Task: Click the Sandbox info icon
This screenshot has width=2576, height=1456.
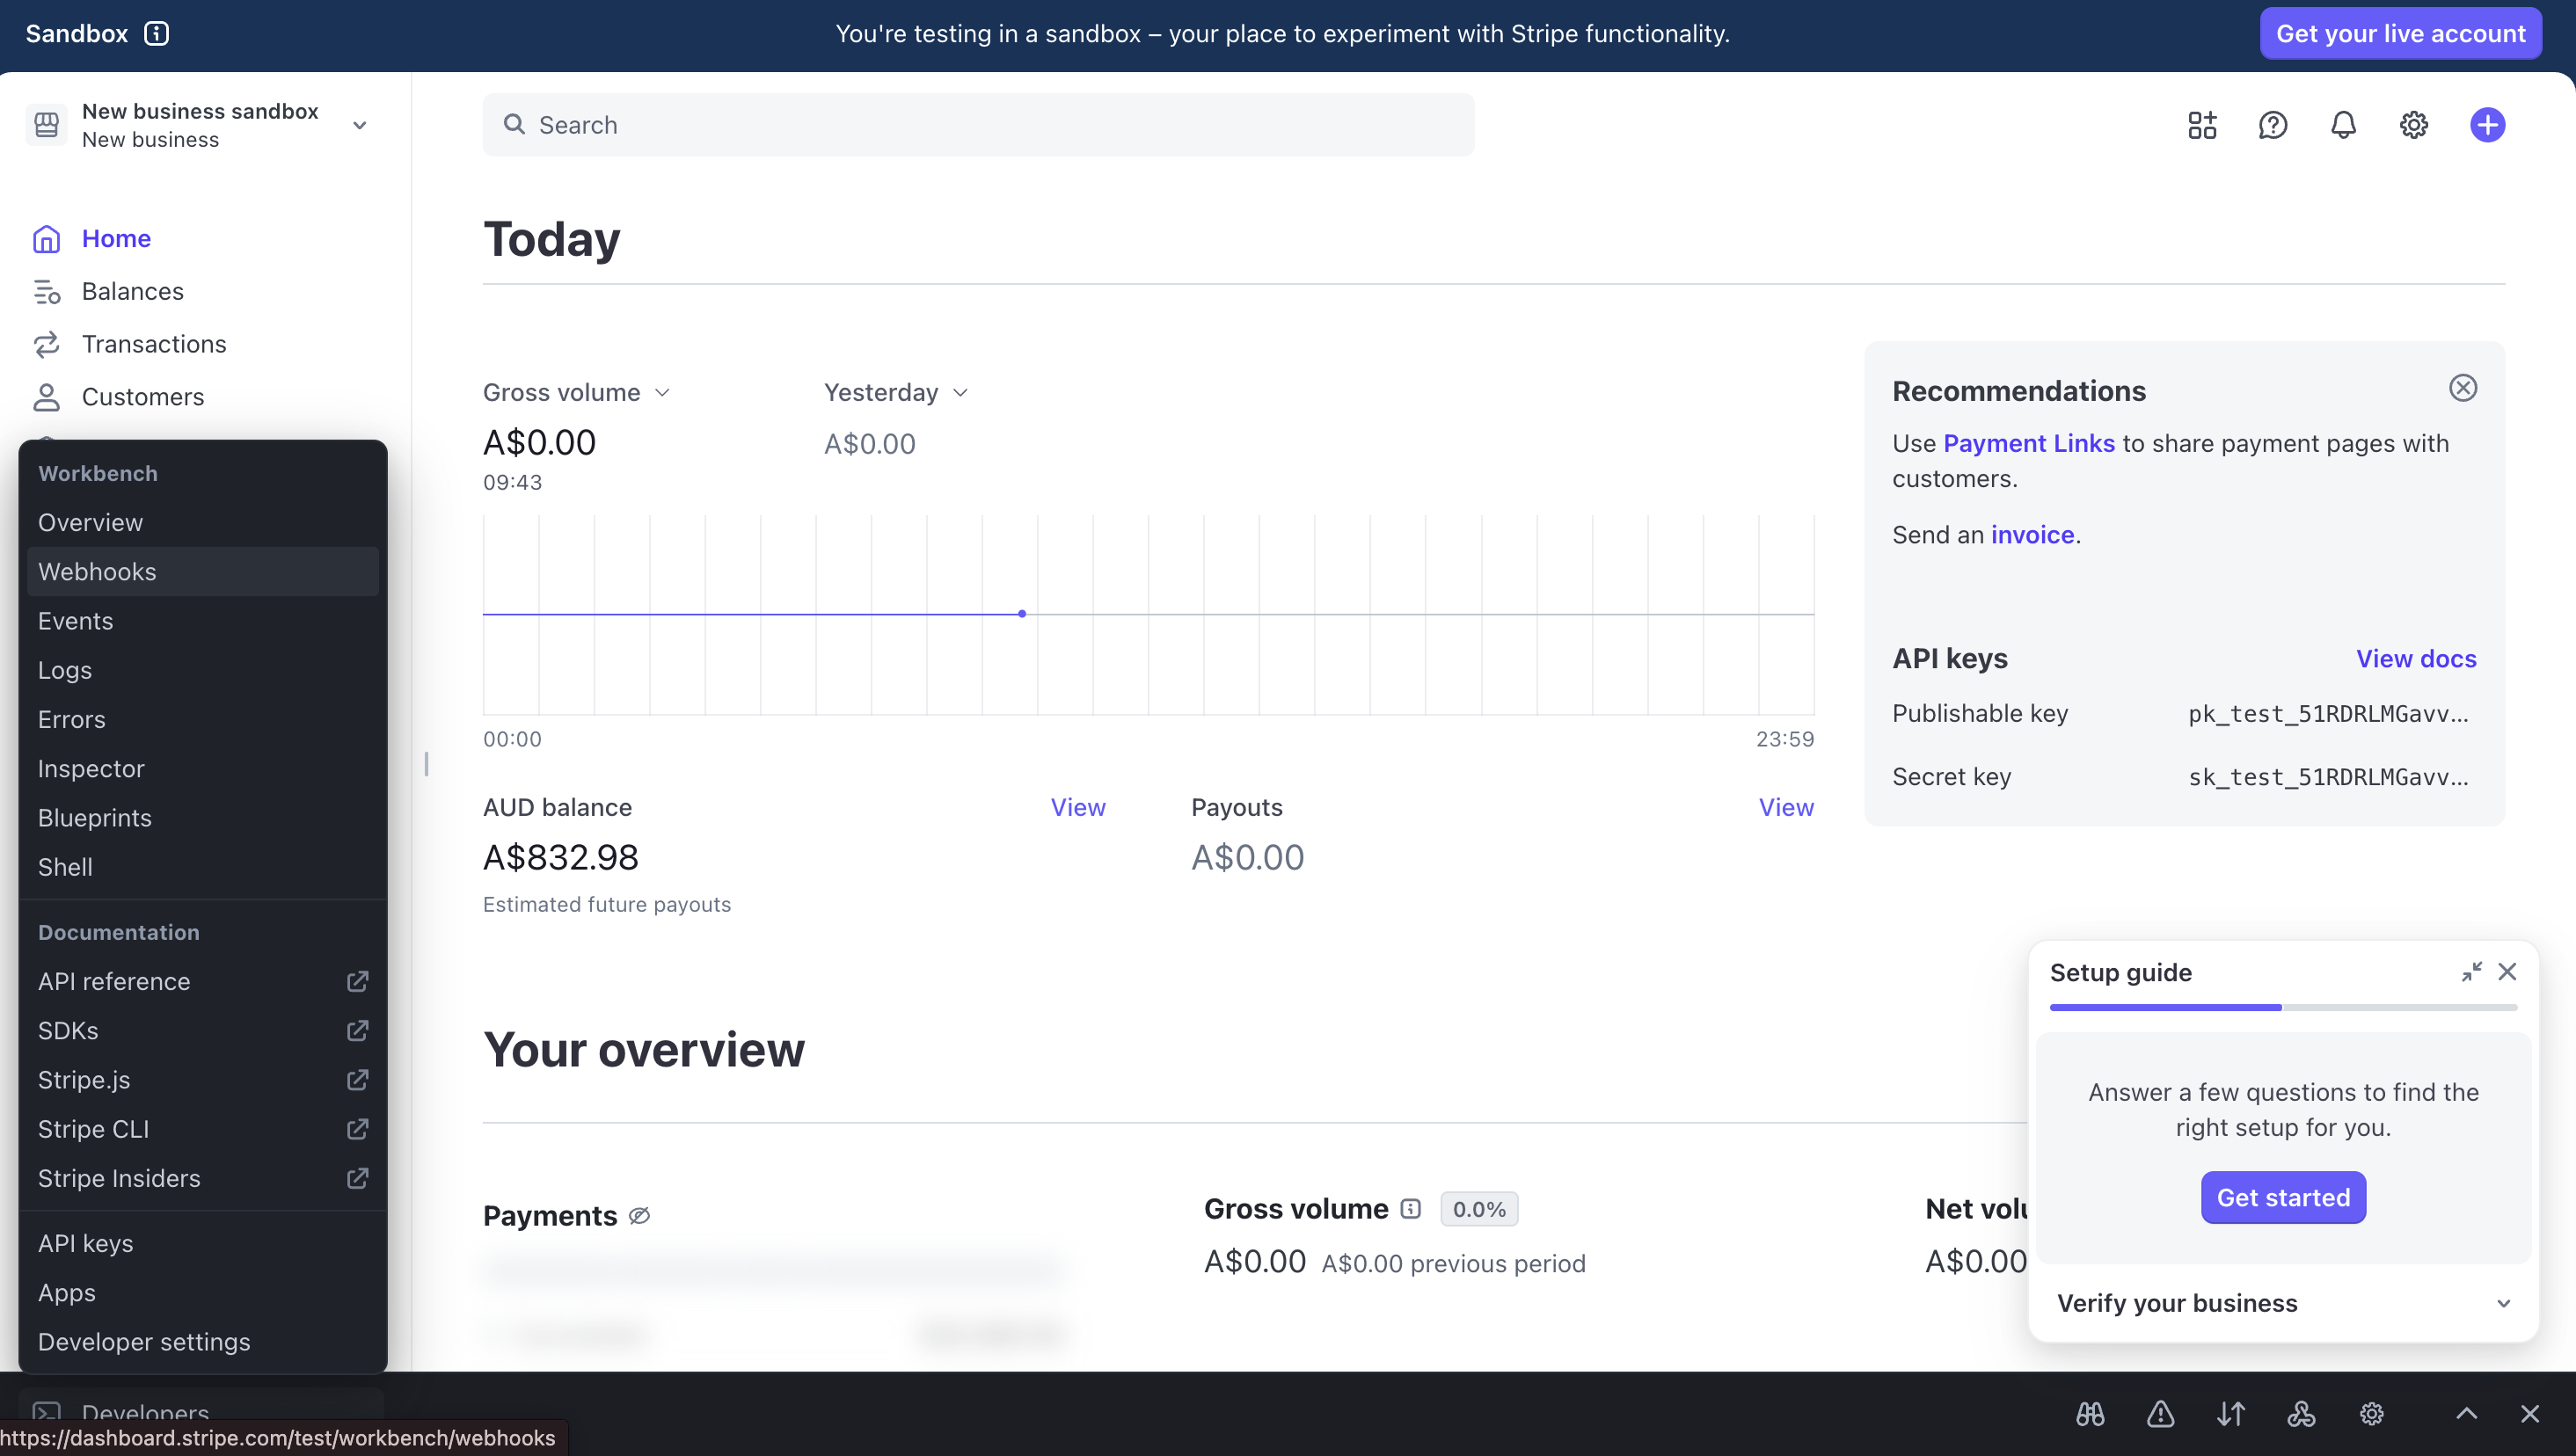Action: 157,33
